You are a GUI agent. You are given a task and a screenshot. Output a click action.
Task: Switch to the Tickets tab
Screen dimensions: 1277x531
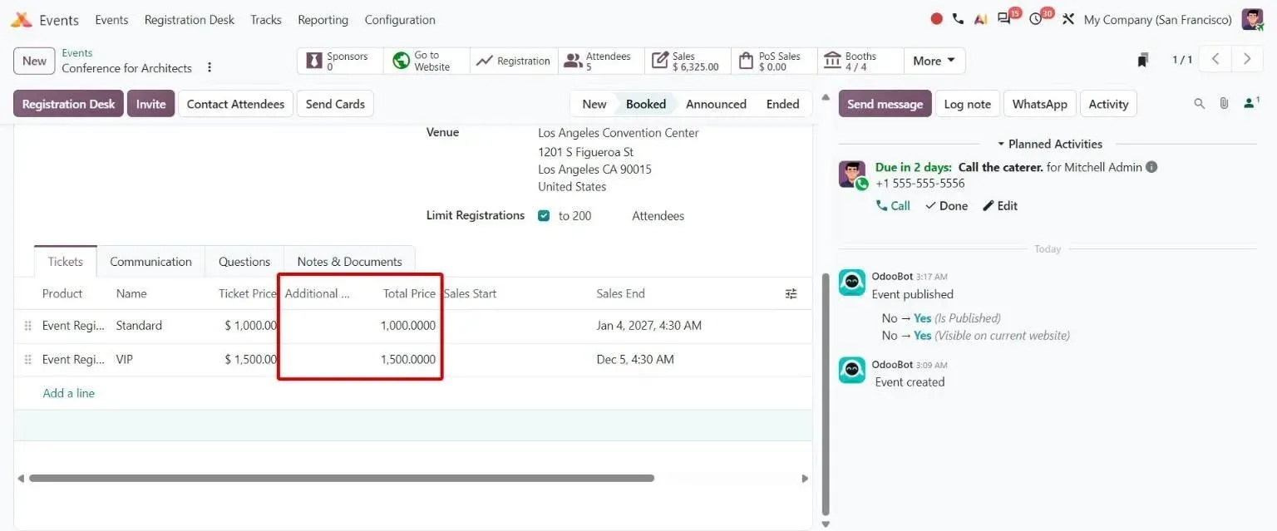(66, 261)
